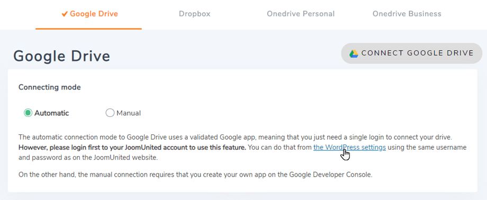Click the Google Drive heading
The height and width of the screenshot is (200, 487).
click(61, 57)
